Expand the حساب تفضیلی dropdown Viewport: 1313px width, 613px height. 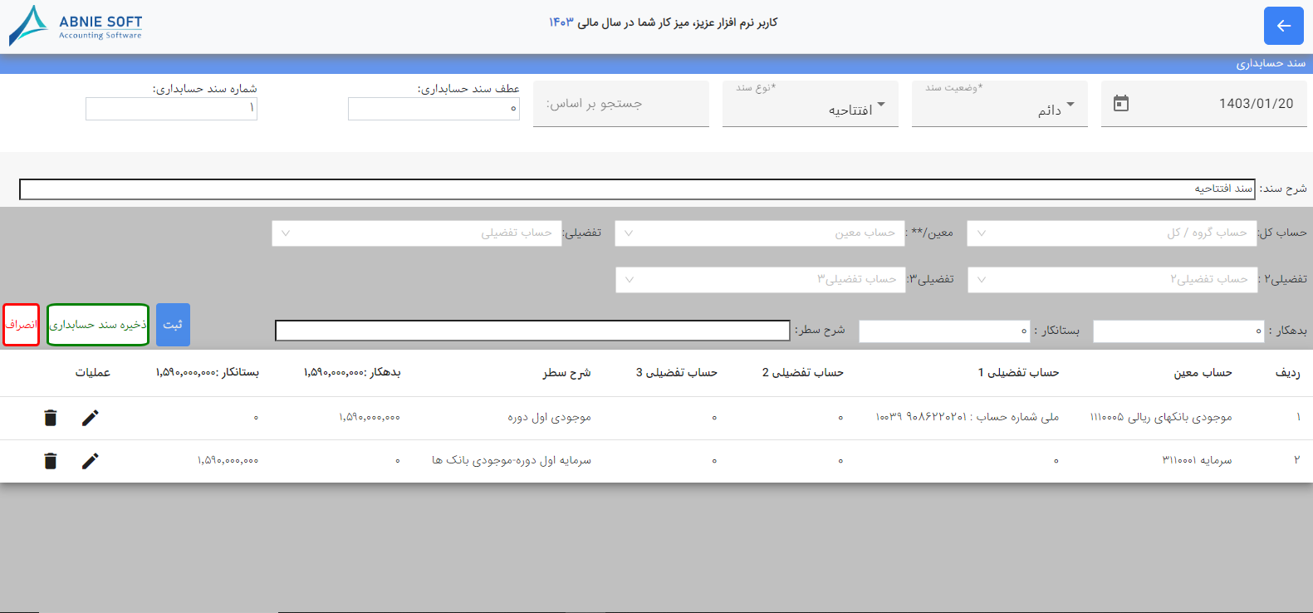click(417, 233)
